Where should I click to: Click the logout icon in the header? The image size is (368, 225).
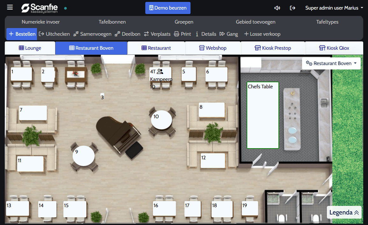coord(292,8)
